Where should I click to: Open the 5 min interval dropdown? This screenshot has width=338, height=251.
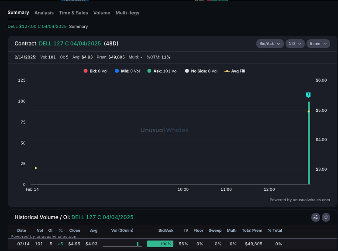click(x=318, y=44)
